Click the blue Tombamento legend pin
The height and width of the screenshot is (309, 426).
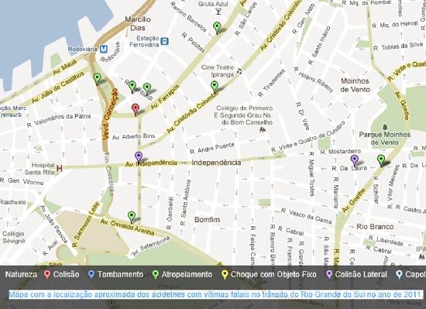(91, 274)
